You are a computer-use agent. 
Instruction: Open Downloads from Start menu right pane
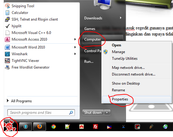(93, 18)
